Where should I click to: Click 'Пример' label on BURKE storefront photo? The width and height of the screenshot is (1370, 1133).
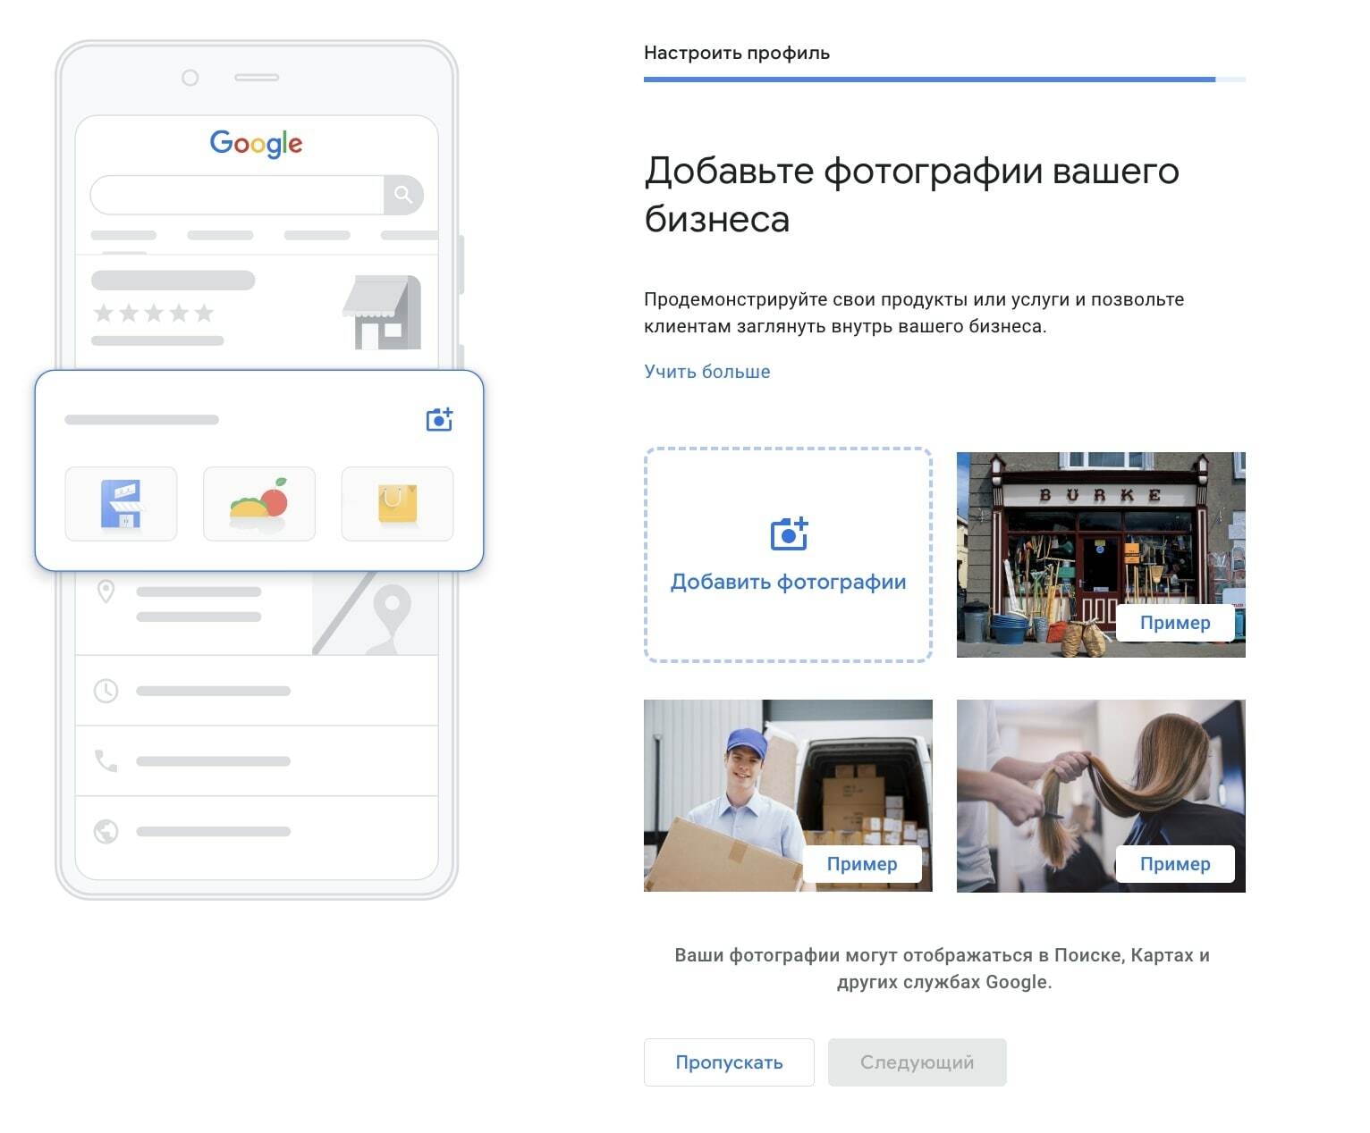[1175, 623]
